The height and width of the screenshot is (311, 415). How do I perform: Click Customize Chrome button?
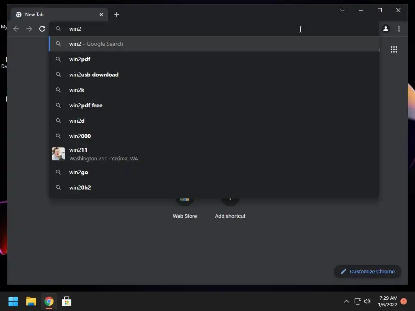pyautogui.click(x=368, y=272)
